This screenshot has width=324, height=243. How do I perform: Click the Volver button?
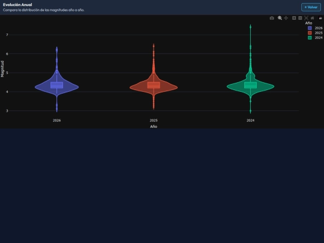(x=311, y=7)
